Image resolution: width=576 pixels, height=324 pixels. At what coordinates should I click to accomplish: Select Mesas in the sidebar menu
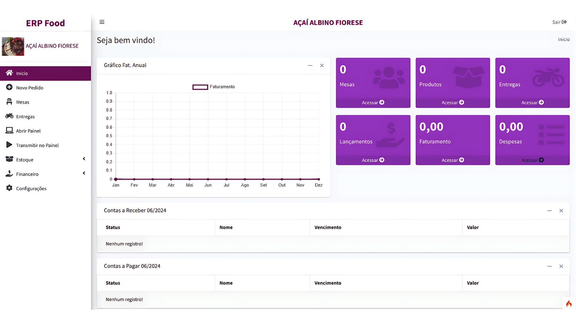(x=22, y=102)
